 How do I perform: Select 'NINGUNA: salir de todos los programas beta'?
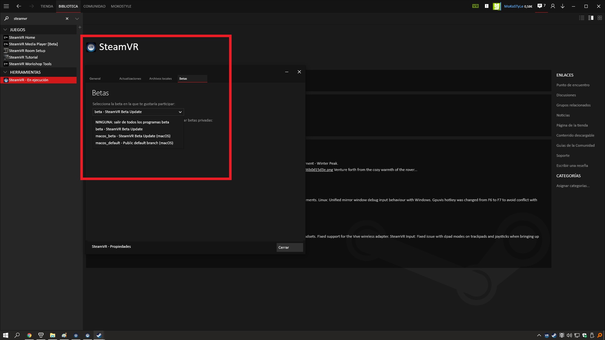point(132,122)
